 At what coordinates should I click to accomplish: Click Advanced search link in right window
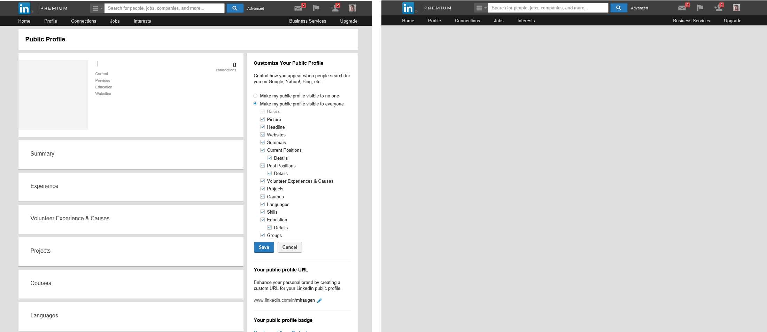pos(640,8)
